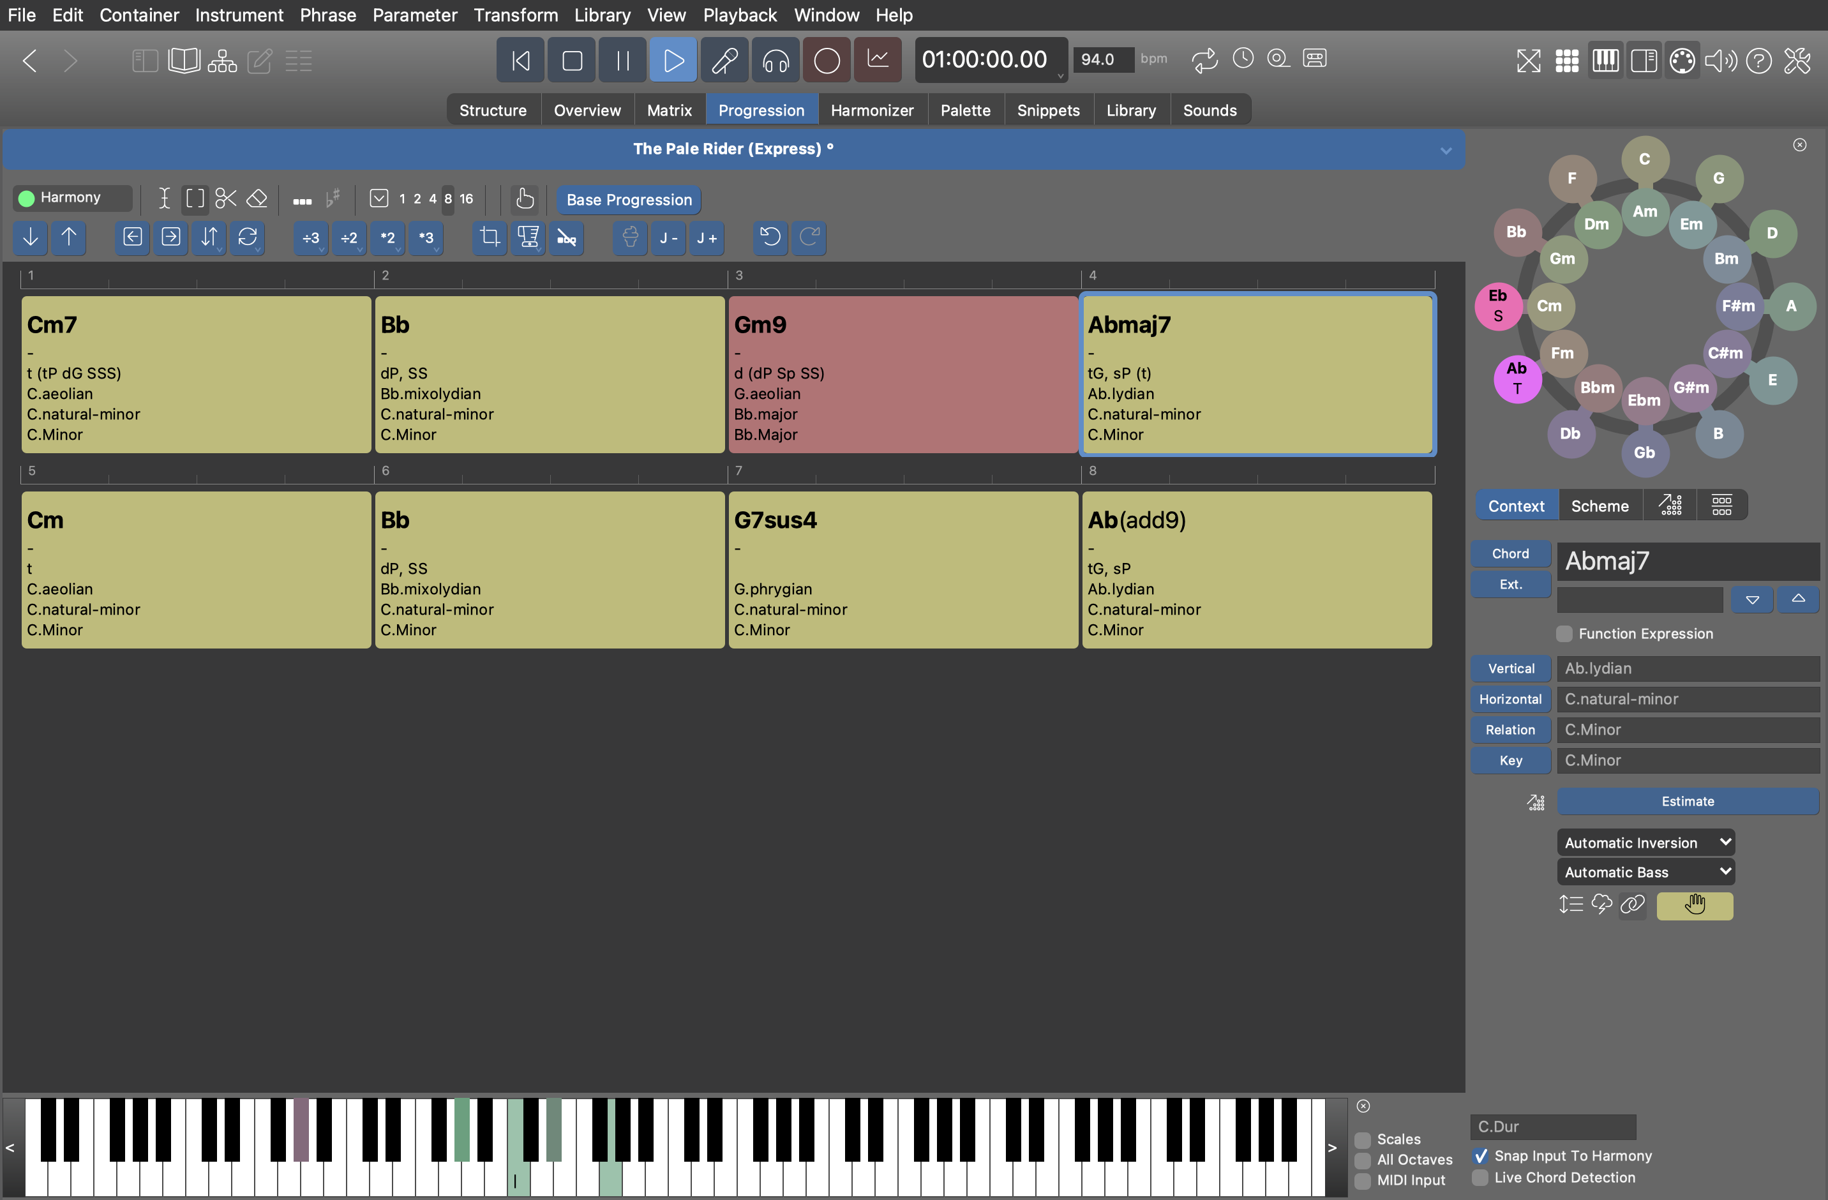The height and width of the screenshot is (1200, 1828).
Task: Click the crop progression icon
Action: (490, 237)
